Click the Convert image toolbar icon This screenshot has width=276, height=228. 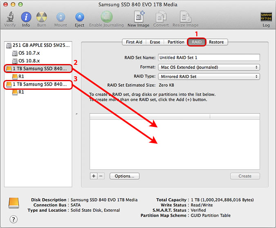[x=161, y=17]
